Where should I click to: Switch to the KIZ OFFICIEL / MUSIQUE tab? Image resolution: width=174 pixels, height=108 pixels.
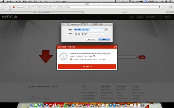42,12
